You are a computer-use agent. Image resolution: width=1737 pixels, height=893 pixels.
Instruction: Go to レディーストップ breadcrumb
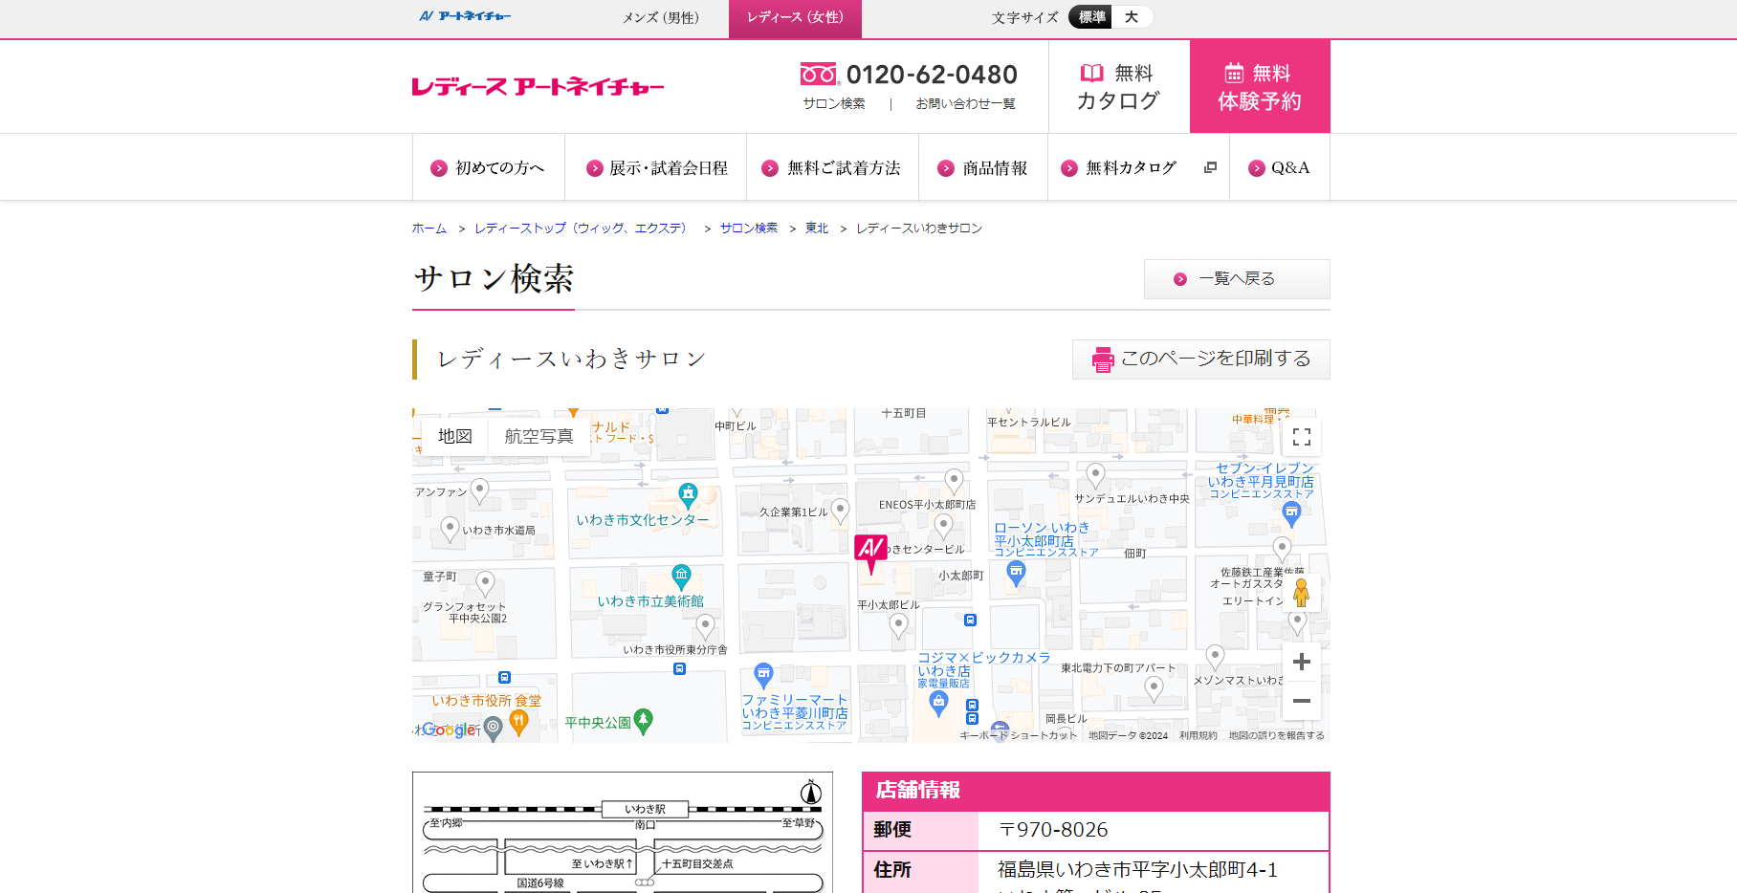[581, 228]
